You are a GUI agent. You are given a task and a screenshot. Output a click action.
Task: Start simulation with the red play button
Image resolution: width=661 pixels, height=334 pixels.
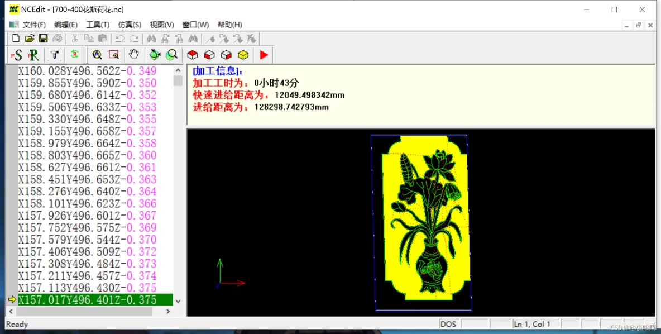(x=264, y=55)
